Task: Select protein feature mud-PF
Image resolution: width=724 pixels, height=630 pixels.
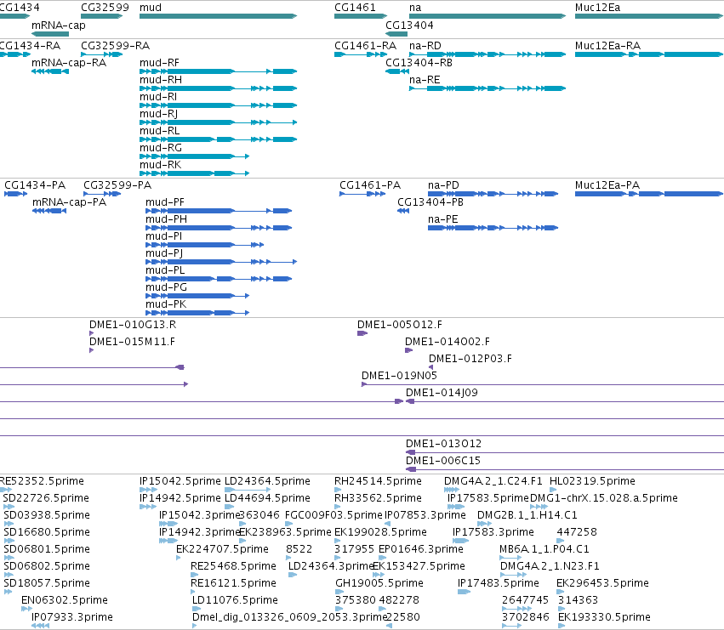Action: coord(219,211)
